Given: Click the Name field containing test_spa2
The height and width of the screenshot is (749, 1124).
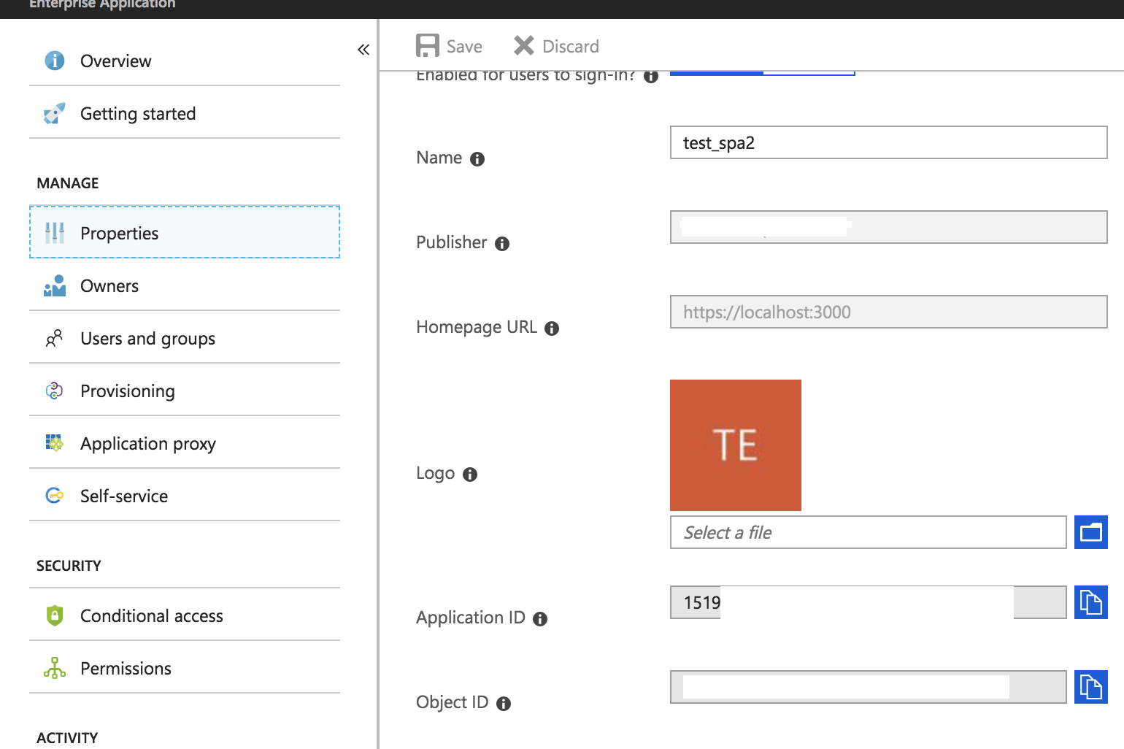Looking at the screenshot, I should click(x=888, y=142).
